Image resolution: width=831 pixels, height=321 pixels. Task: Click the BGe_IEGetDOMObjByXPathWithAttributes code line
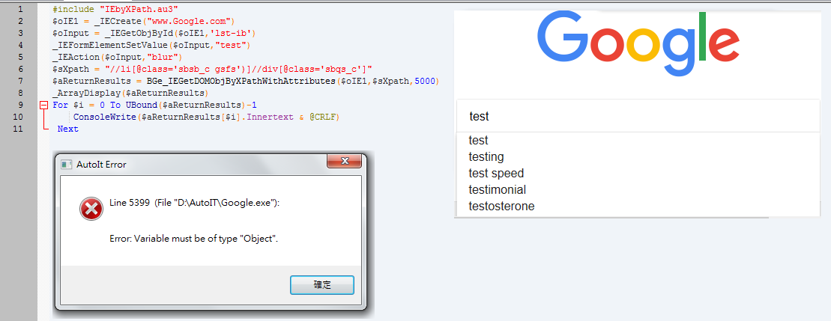[246, 81]
